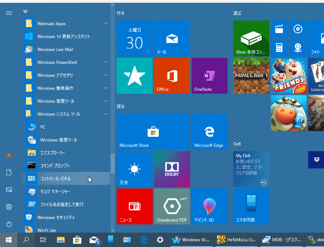Open the Movies clapperboard small tile

279,29
